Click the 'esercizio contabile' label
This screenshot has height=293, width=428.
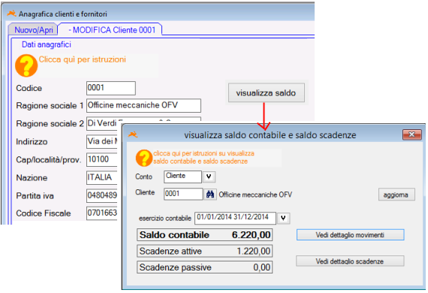point(165,219)
